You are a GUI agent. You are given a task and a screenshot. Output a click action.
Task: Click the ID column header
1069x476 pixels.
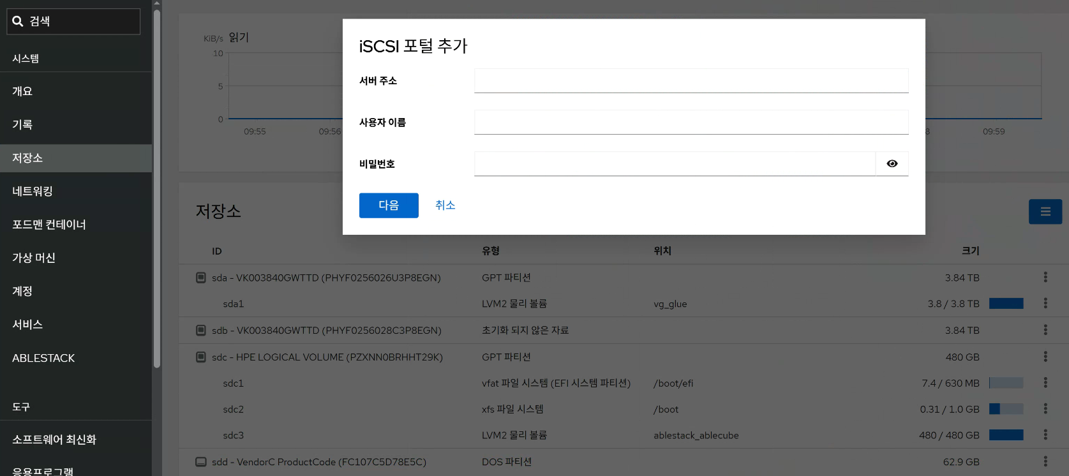click(217, 251)
